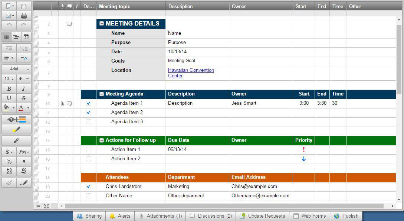The height and width of the screenshot is (221, 404).
Task: Select the Format Painter icon
Action: 24,183
